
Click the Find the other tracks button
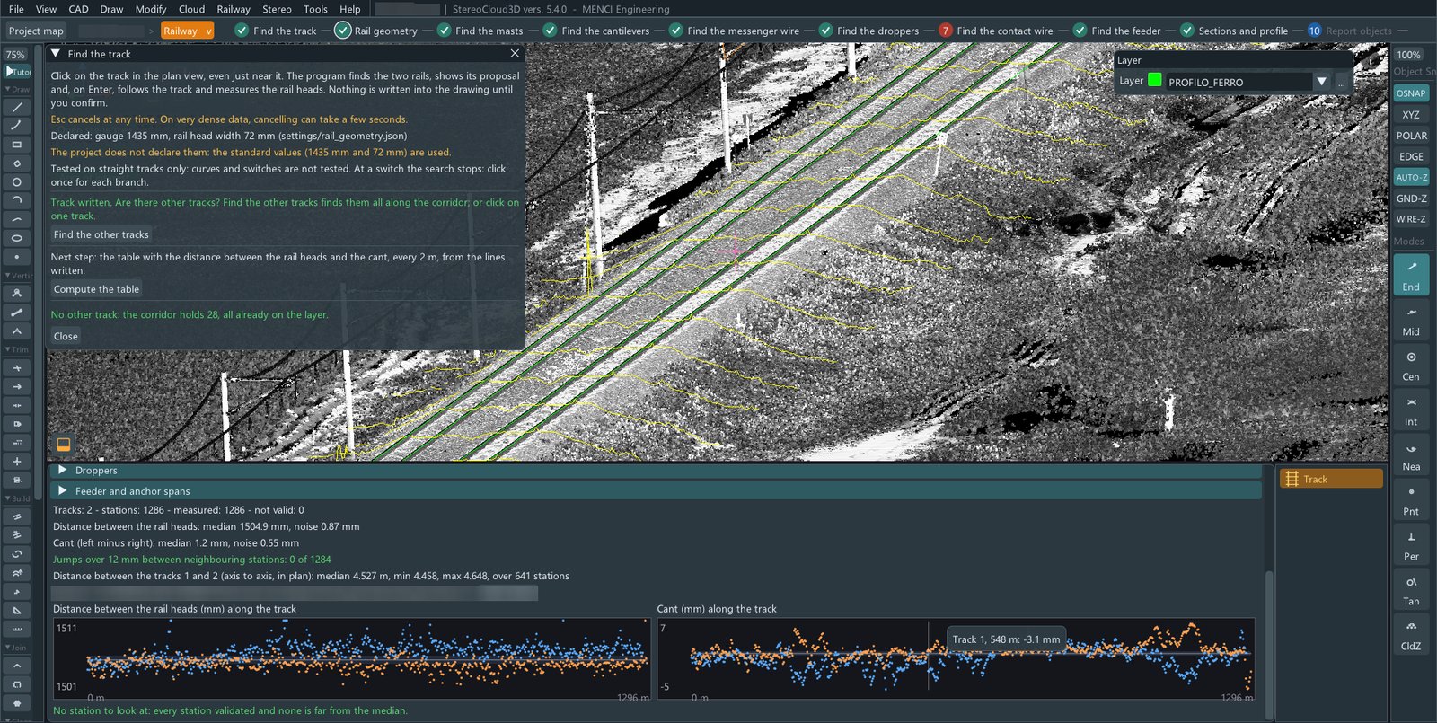(101, 234)
